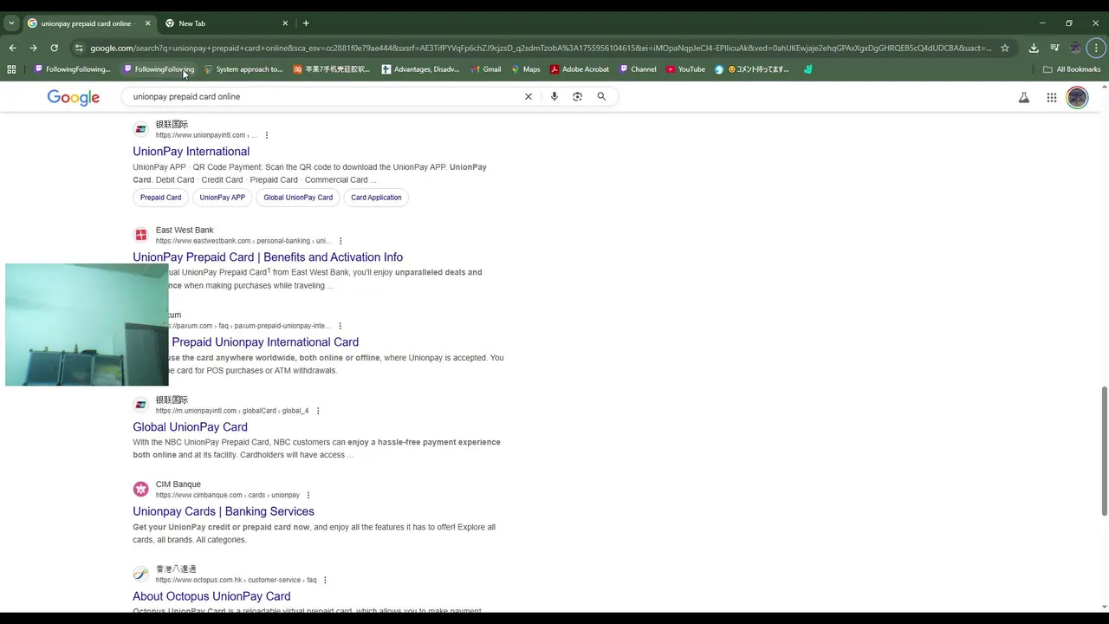
Task: Close the New Tab tab
Action: tap(285, 23)
